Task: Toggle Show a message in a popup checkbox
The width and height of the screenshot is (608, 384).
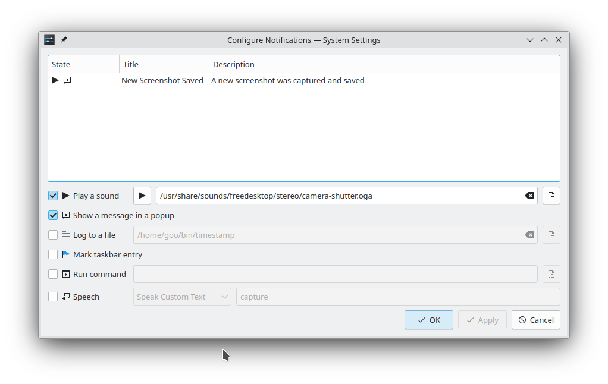Action: (53, 215)
